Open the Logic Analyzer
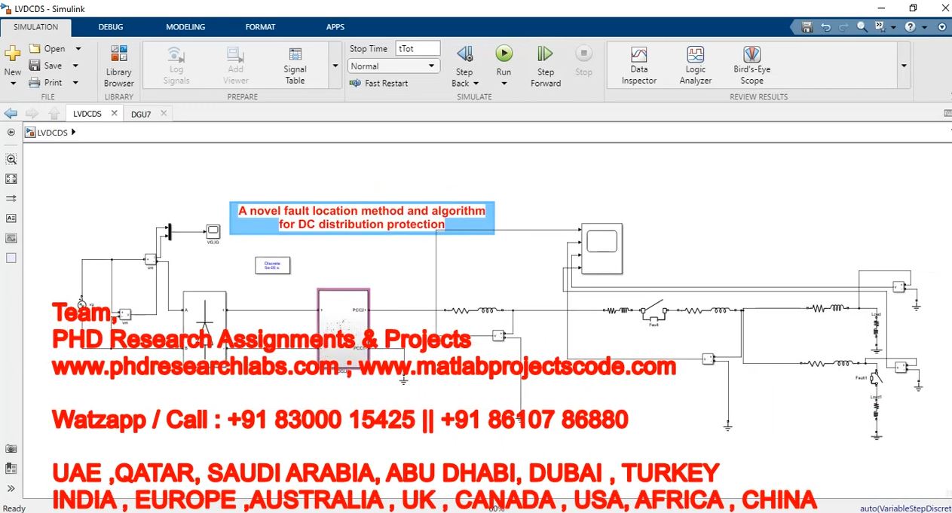Image resolution: width=952 pixels, height=513 pixels. pyautogui.click(x=695, y=66)
